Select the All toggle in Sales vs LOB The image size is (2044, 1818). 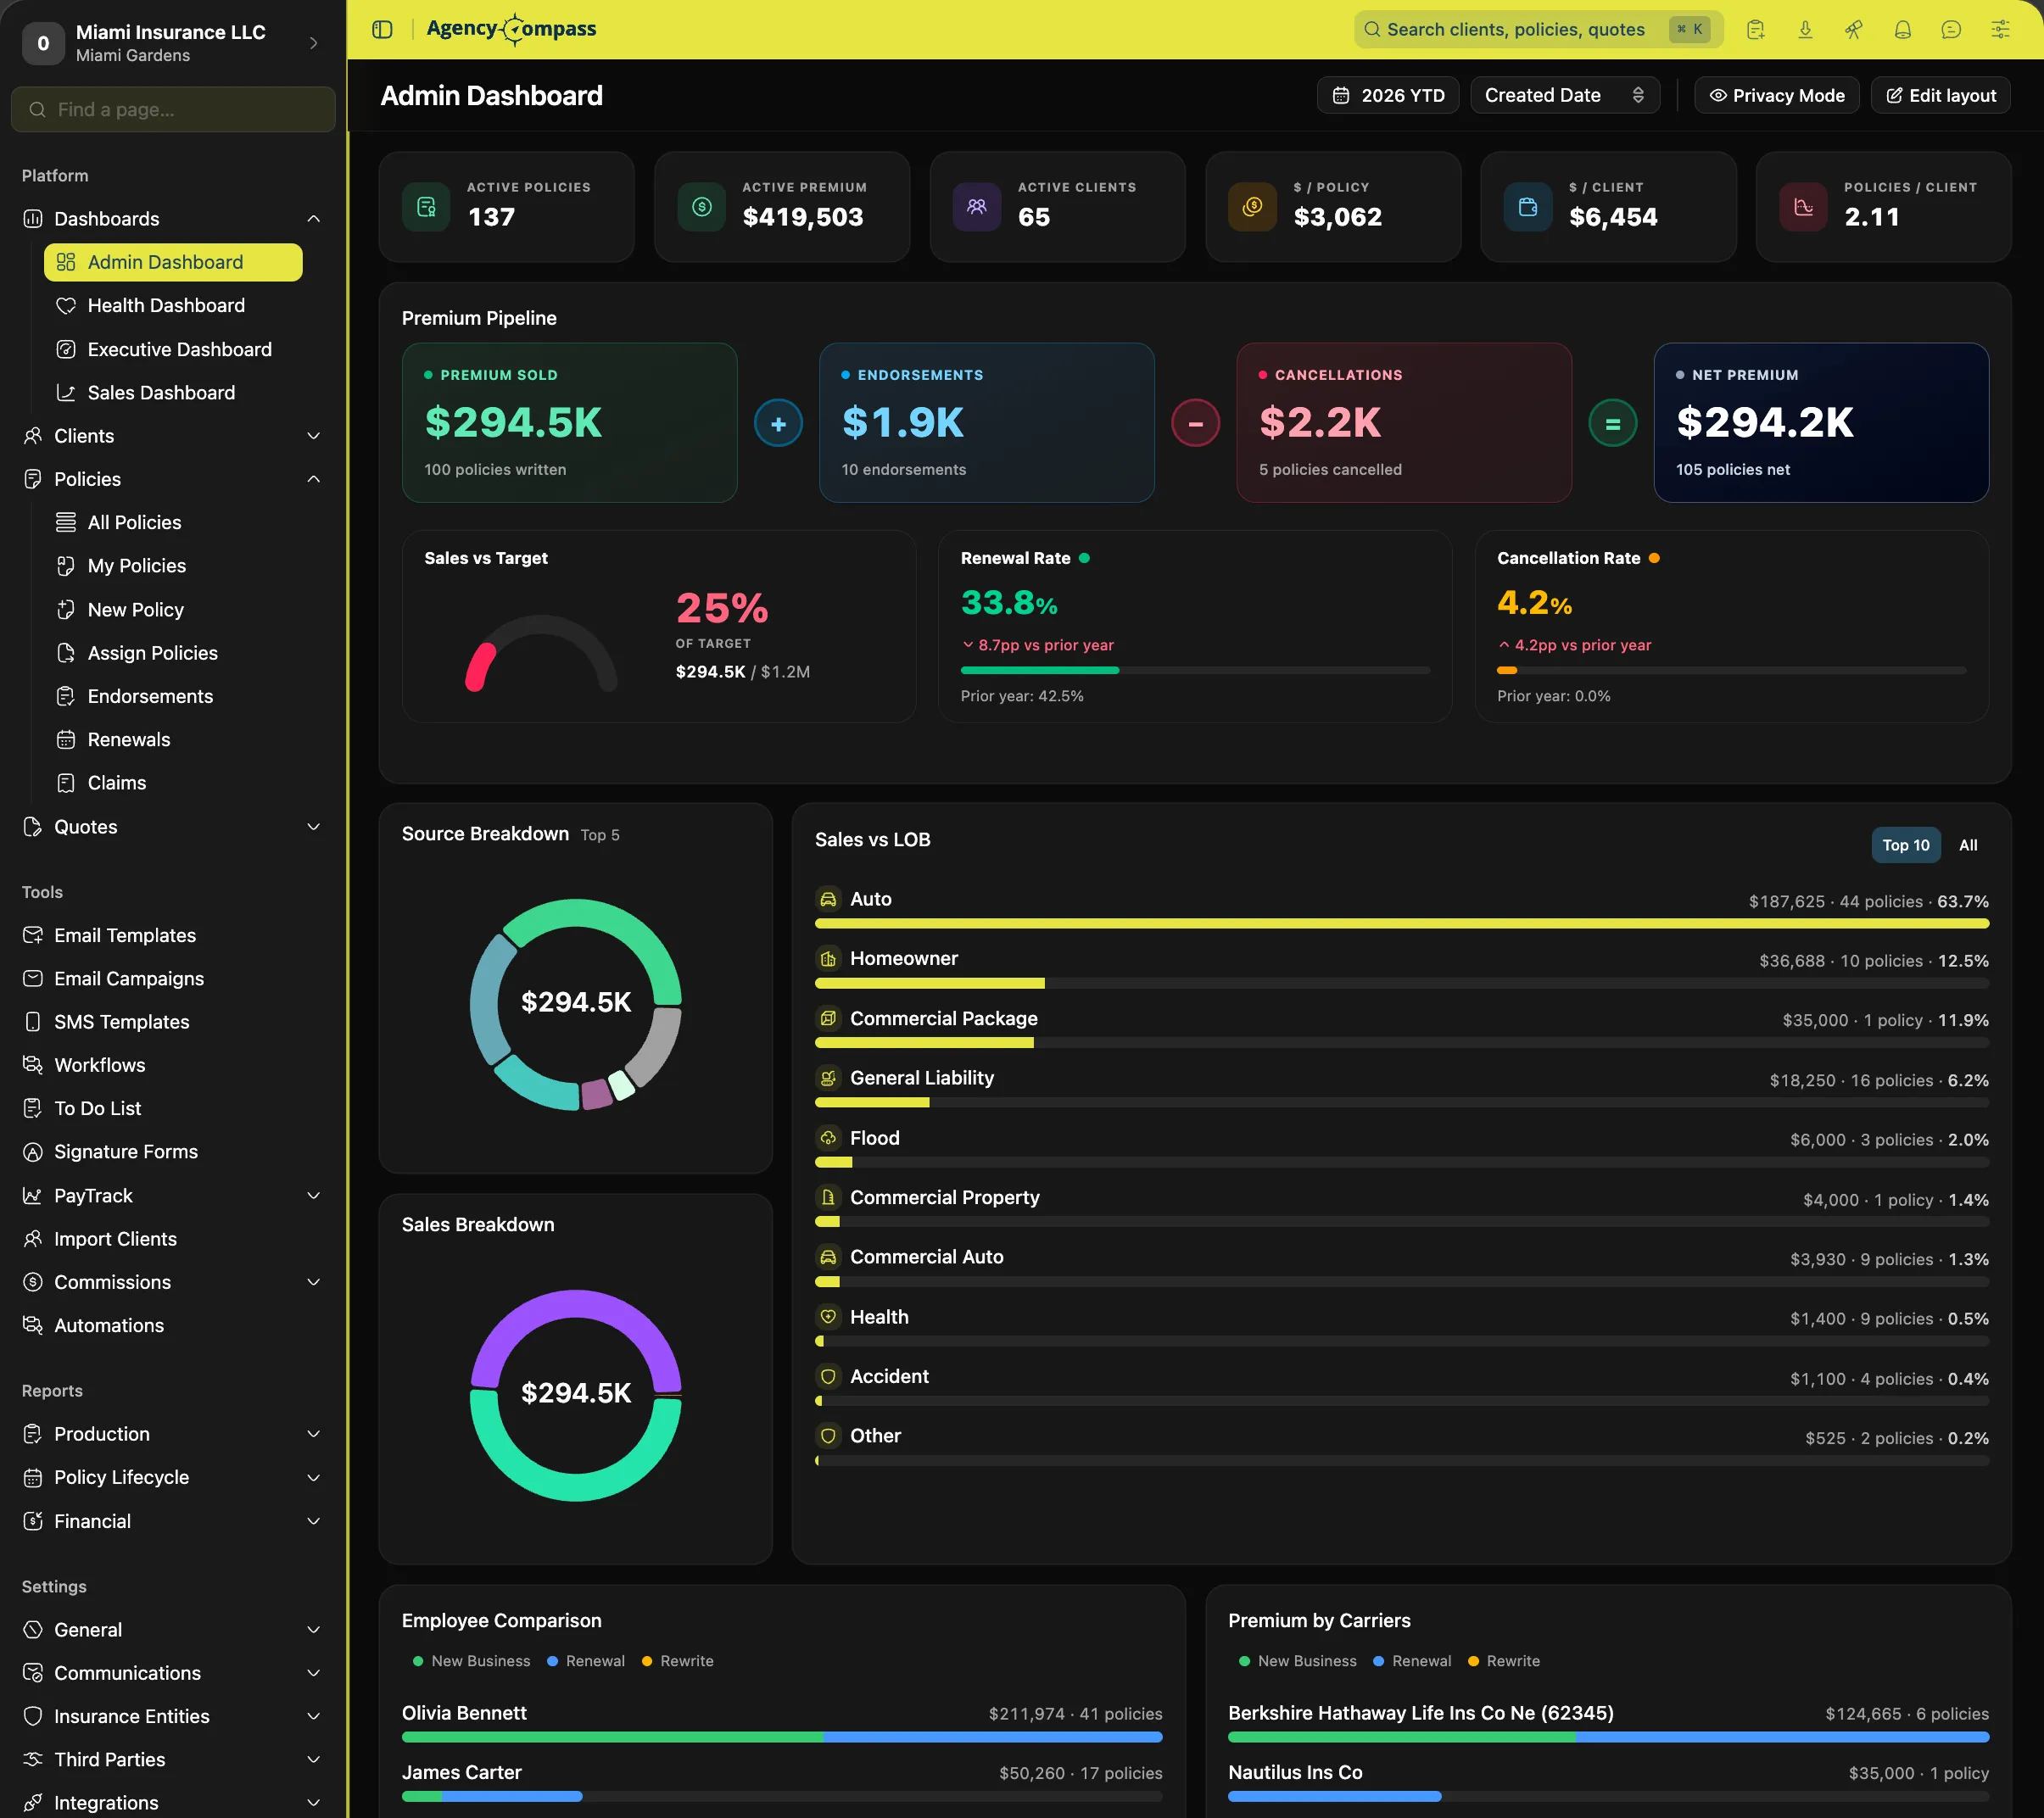1968,845
